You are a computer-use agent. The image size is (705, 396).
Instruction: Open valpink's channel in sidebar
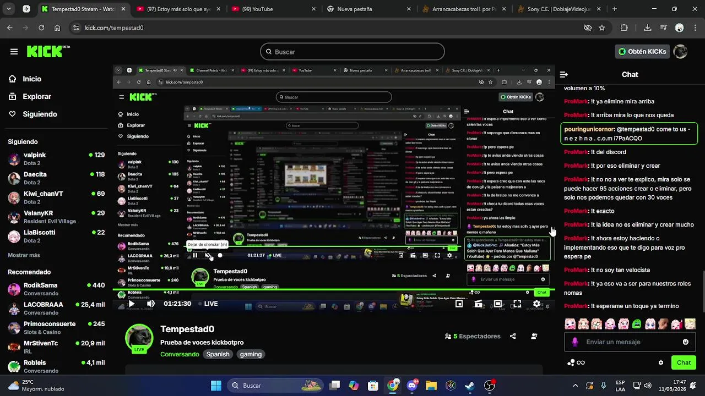point(56,158)
